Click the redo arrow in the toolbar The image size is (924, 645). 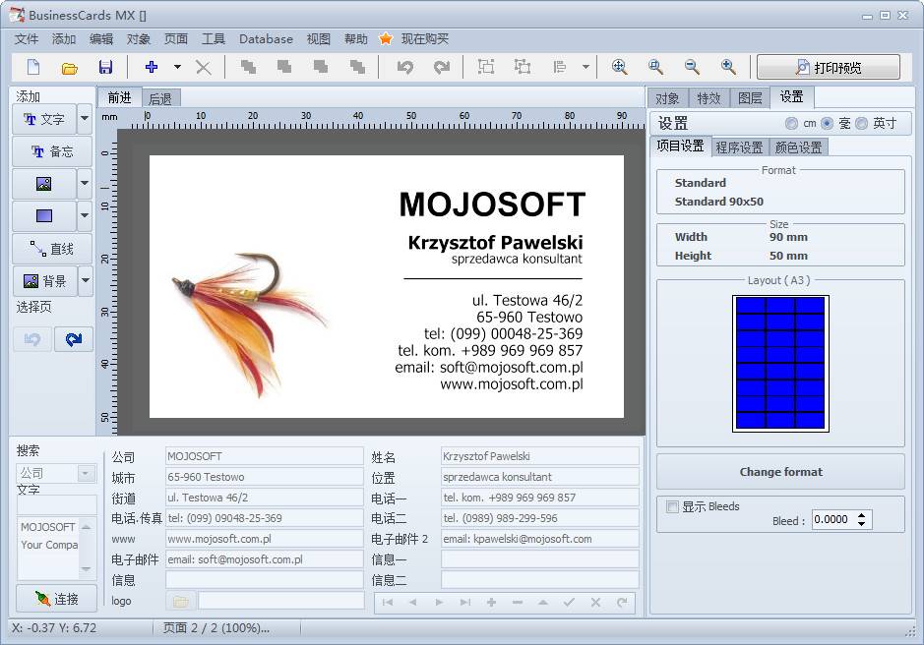pyautogui.click(x=442, y=67)
